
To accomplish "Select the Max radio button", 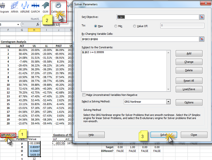I will pyautogui.click(x=96, y=26).
